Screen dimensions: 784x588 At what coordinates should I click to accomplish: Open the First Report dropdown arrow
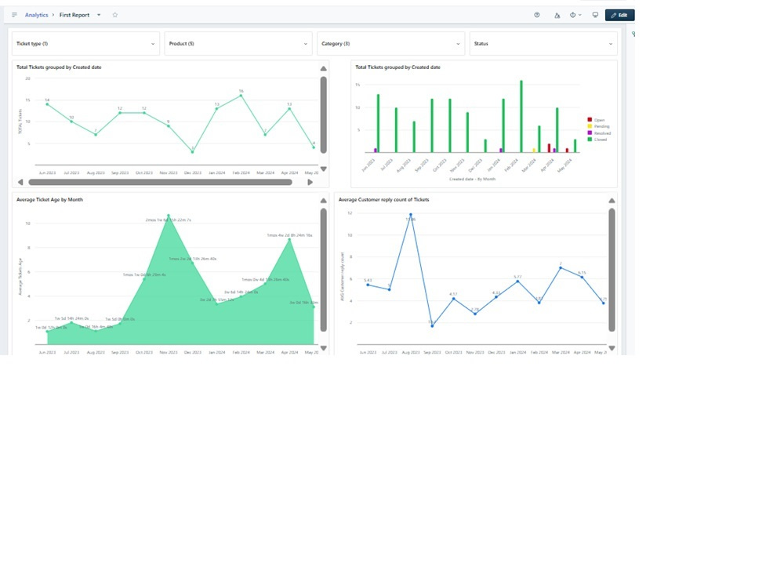[x=99, y=15]
